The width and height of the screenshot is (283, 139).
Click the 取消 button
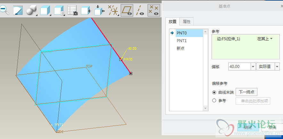tap(272, 127)
